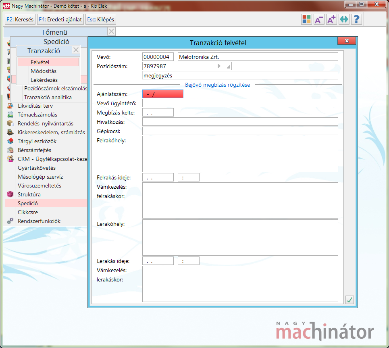Click the Hivatkozás input field
This screenshot has width=389, height=348.
[x=240, y=122]
